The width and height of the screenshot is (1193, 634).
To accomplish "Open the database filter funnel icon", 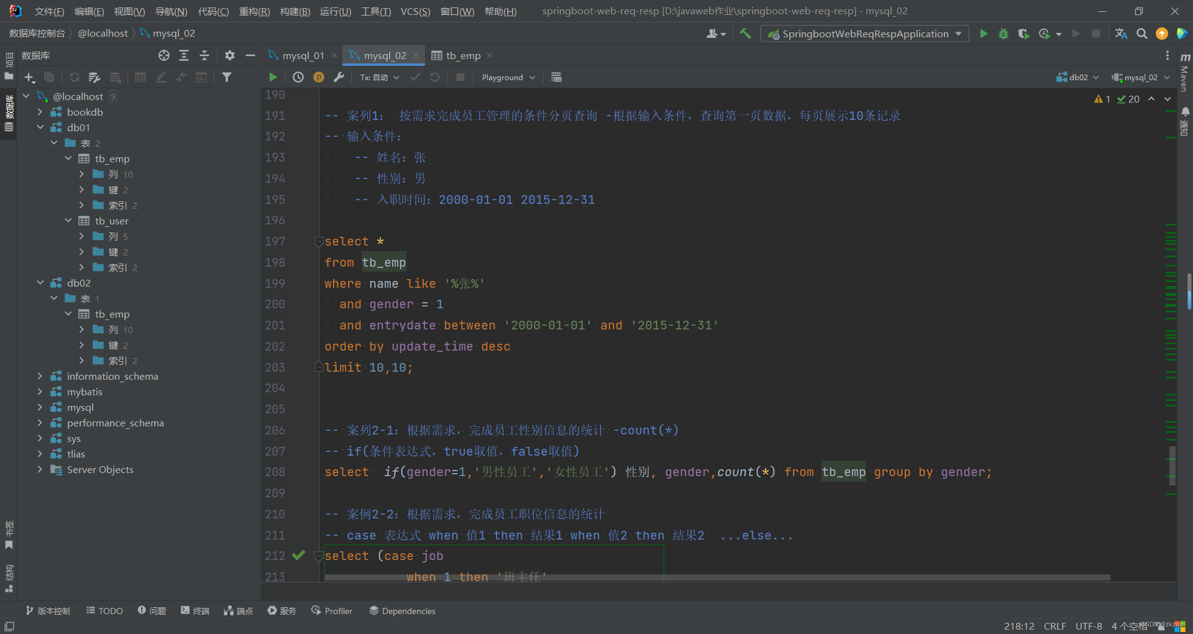I will [227, 77].
